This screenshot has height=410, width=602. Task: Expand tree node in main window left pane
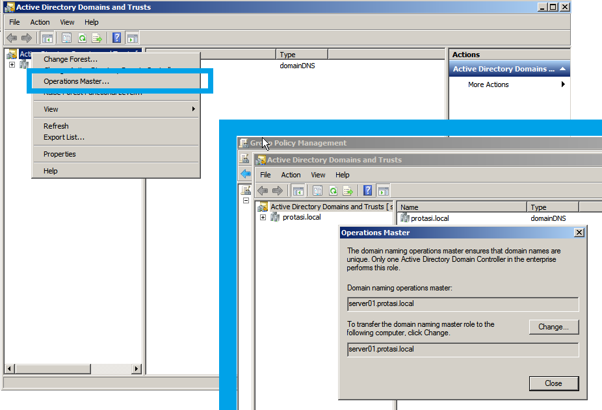(12, 64)
